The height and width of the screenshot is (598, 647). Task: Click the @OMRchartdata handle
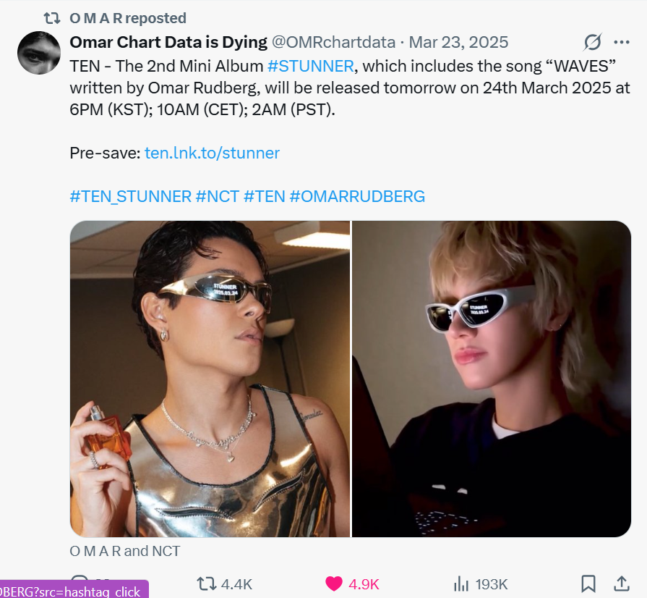pyautogui.click(x=333, y=42)
